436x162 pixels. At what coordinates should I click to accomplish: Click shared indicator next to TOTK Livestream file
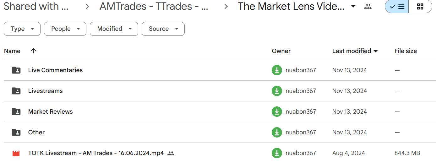171,154
